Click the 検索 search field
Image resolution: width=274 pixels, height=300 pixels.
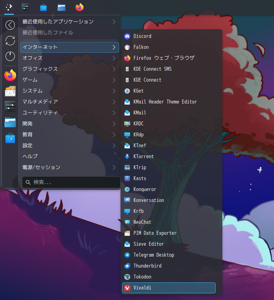71,182
